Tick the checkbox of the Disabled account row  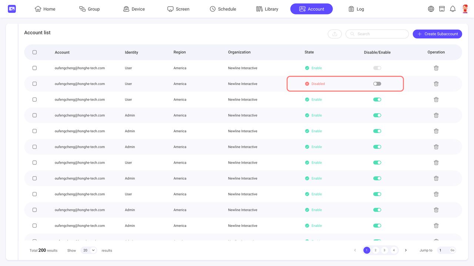click(x=34, y=84)
